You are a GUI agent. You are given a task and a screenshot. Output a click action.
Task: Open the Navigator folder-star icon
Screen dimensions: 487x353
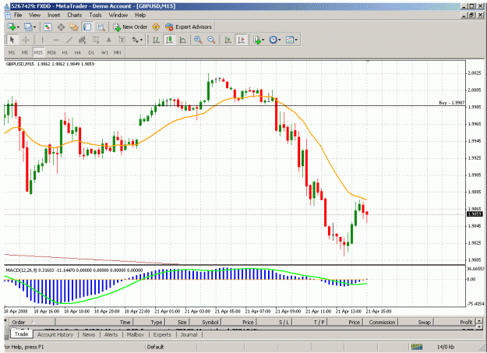(74, 27)
